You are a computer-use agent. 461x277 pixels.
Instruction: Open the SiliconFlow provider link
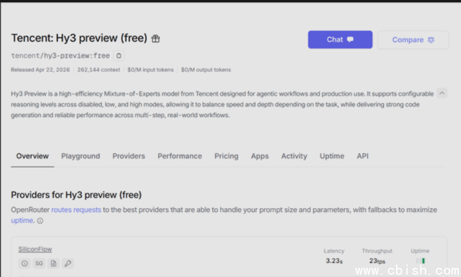pos(35,249)
